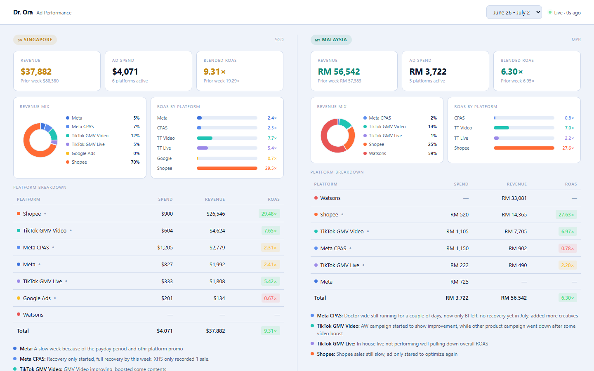Click the note dot after Google Ads in Singapore table
The height and width of the screenshot is (371, 594).
coord(55,298)
